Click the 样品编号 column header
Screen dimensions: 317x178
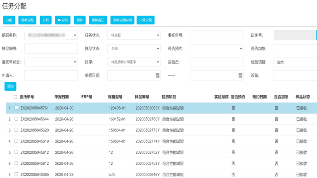click(142, 97)
